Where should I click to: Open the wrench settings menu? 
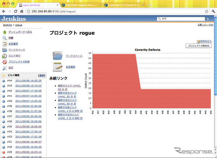coord(213,11)
